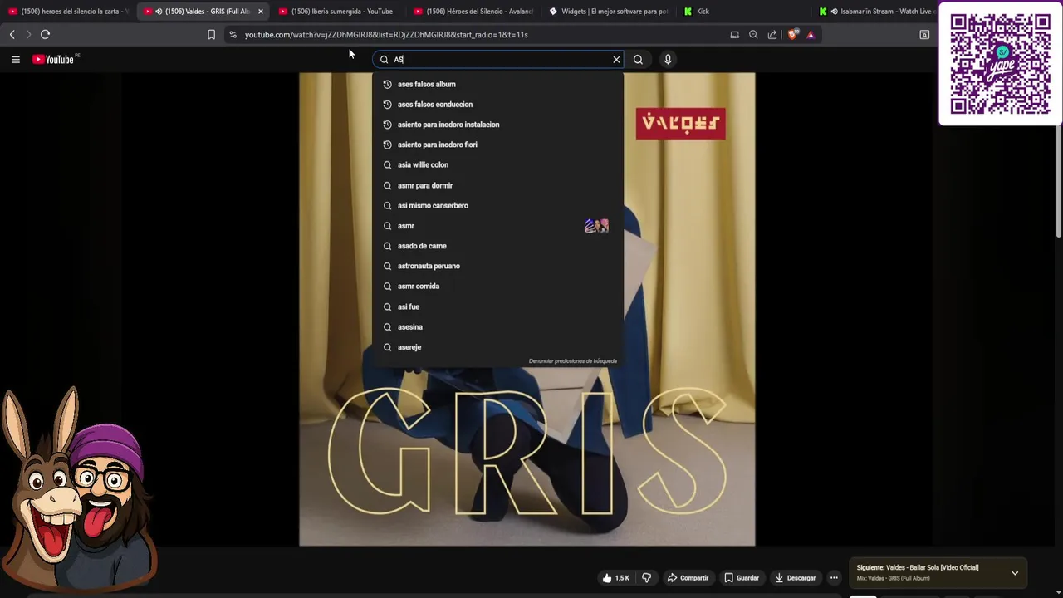Switch to the heroes del silencio la carta tab

[x=68, y=12]
